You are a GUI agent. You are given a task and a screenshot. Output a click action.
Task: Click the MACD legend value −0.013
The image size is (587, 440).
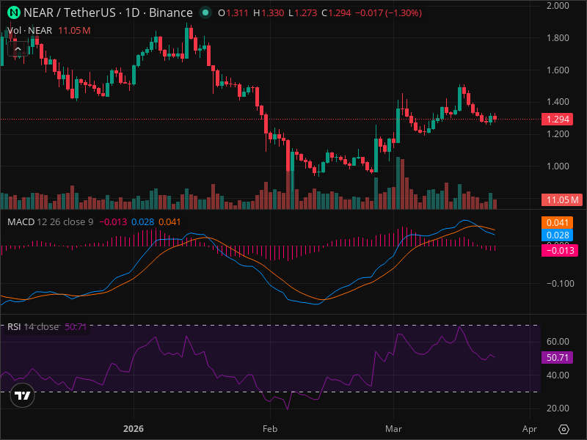click(113, 222)
